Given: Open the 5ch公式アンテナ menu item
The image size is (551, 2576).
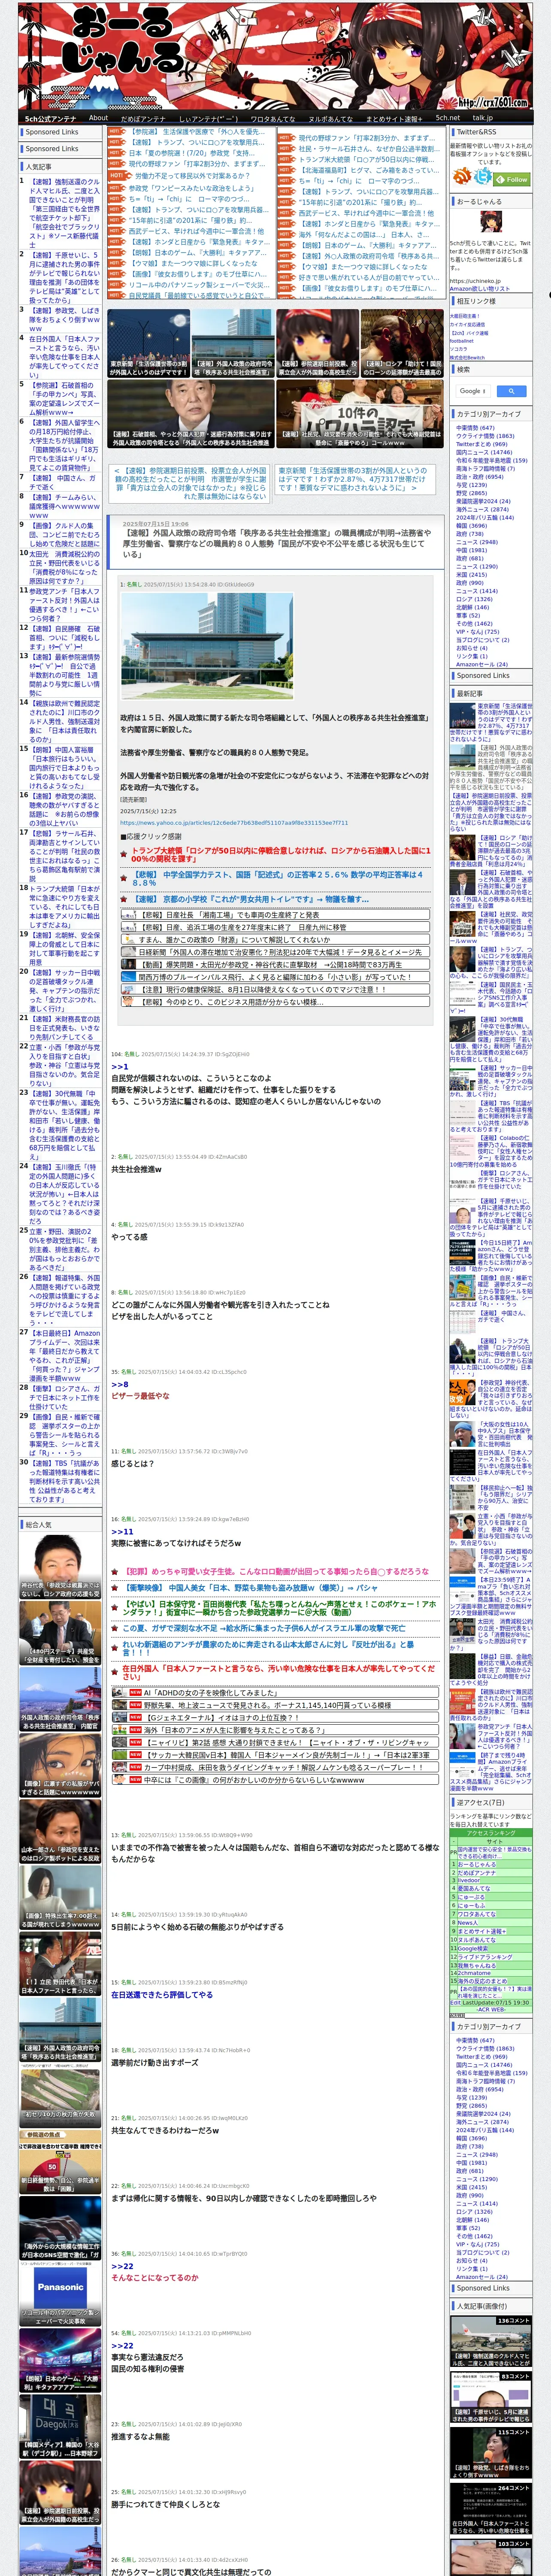Looking at the screenshot, I should click(50, 118).
